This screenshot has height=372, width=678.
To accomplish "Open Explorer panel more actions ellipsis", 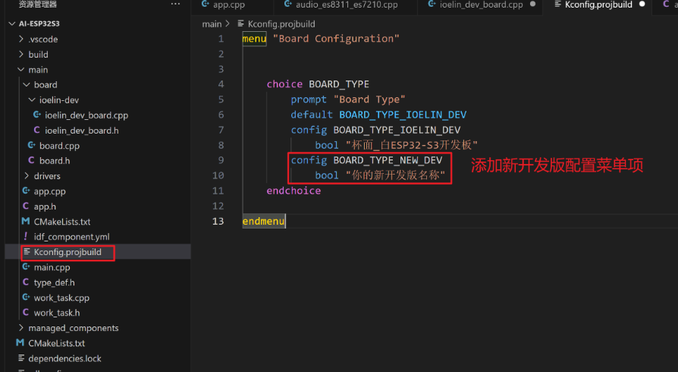I will point(175,5).
